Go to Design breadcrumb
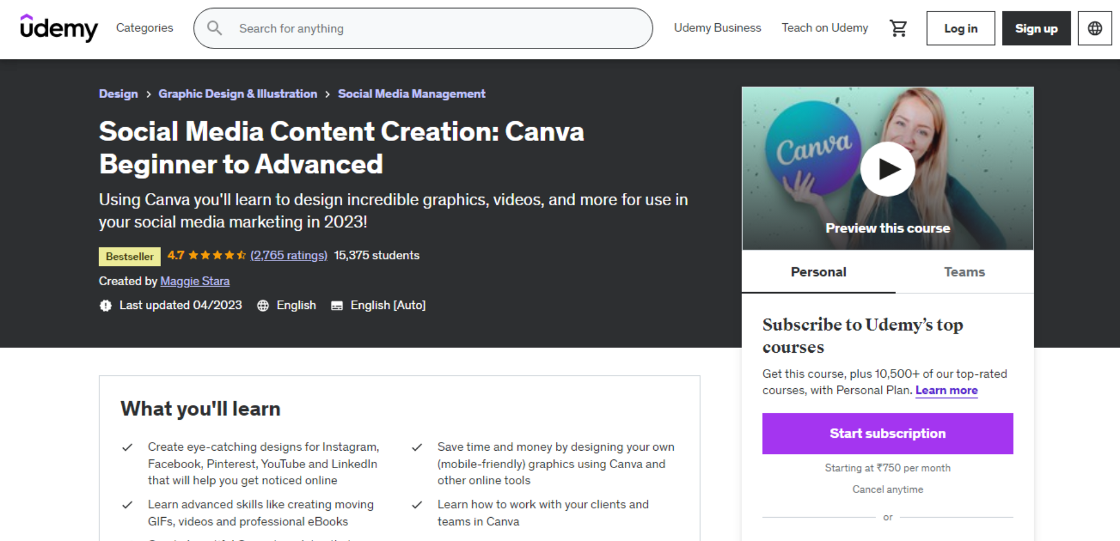1120x541 pixels. [118, 94]
